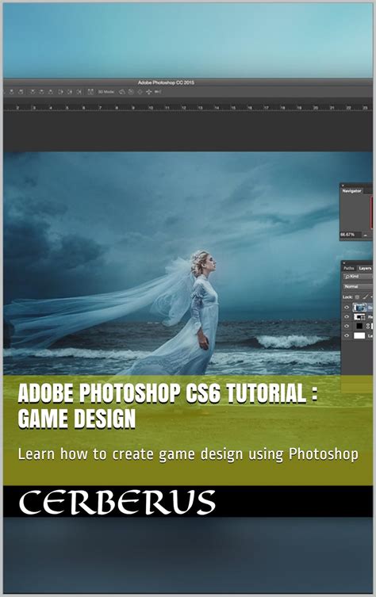The image size is (376, 597).
Task: Hide the top selected layer via eye icon
Action: coord(347,308)
